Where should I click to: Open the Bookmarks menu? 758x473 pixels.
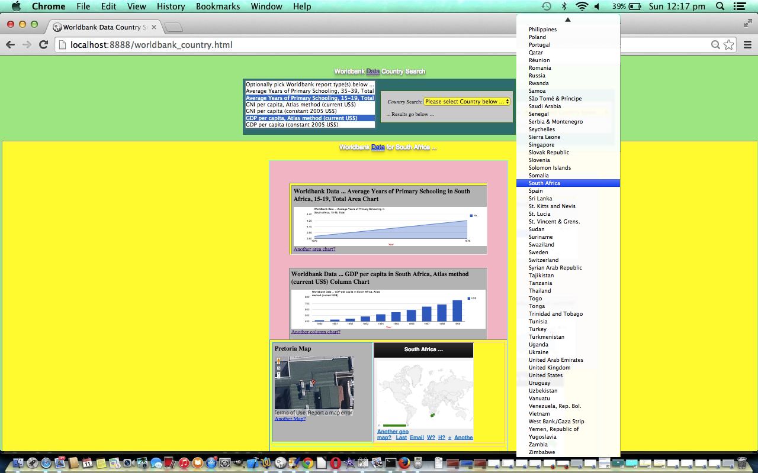(218, 7)
